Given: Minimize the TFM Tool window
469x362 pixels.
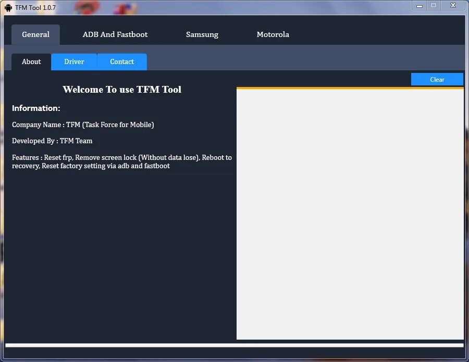Looking at the screenshot, I should 419,6.
